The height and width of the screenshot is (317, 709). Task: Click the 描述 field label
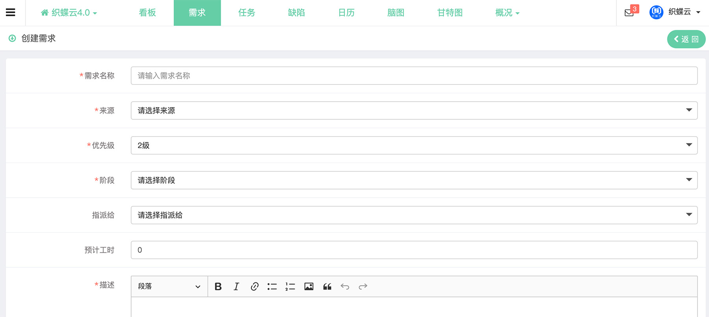(x=107, y=285)
